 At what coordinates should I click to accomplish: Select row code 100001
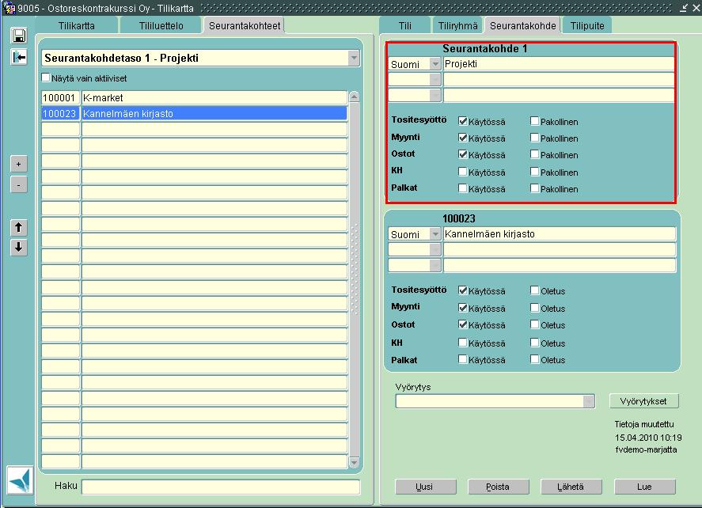pos(60,98)
